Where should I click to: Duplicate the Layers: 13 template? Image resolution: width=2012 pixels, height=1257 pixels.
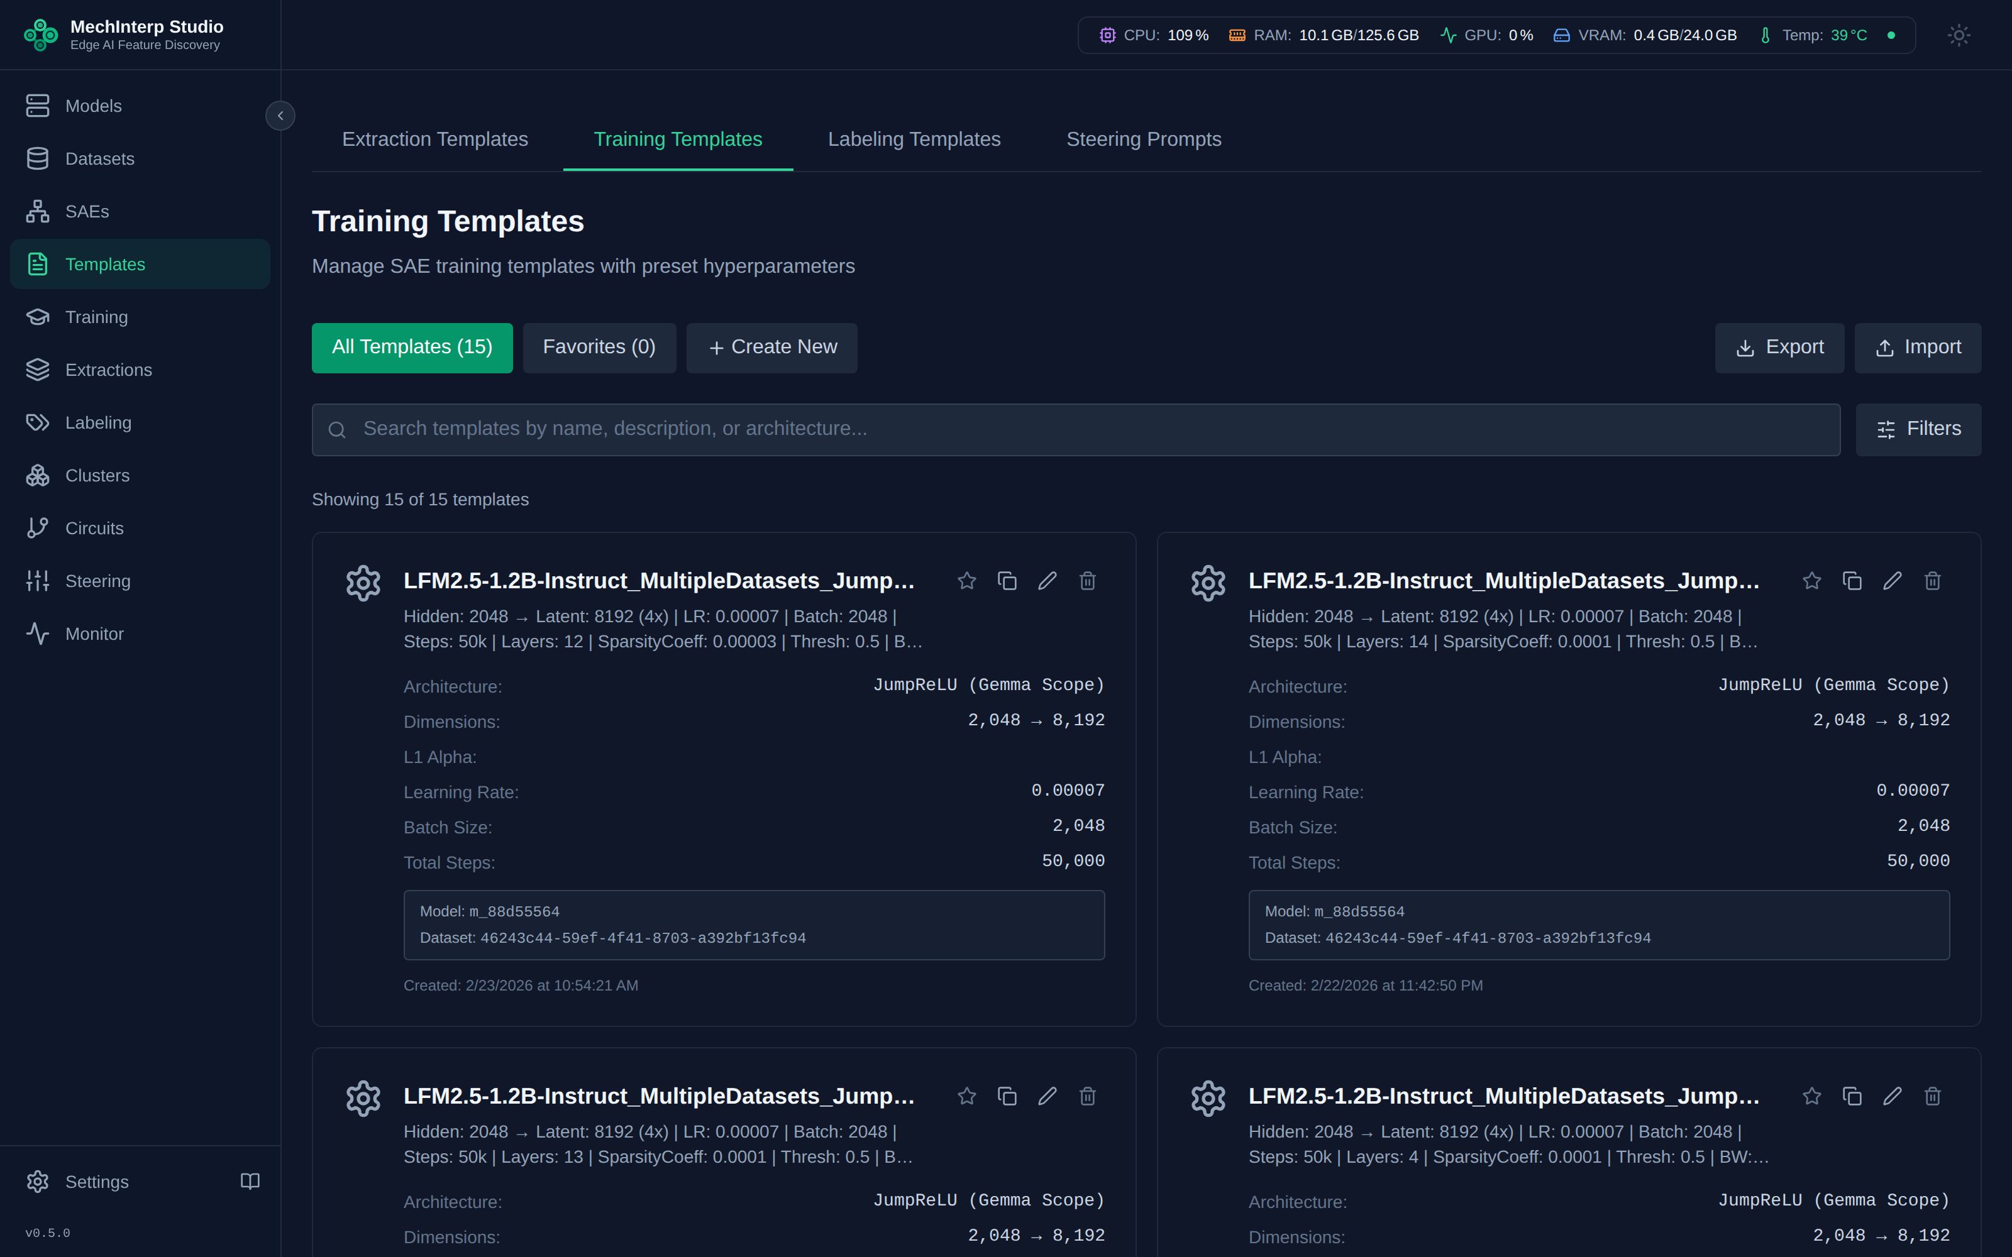(1007, 1095)
